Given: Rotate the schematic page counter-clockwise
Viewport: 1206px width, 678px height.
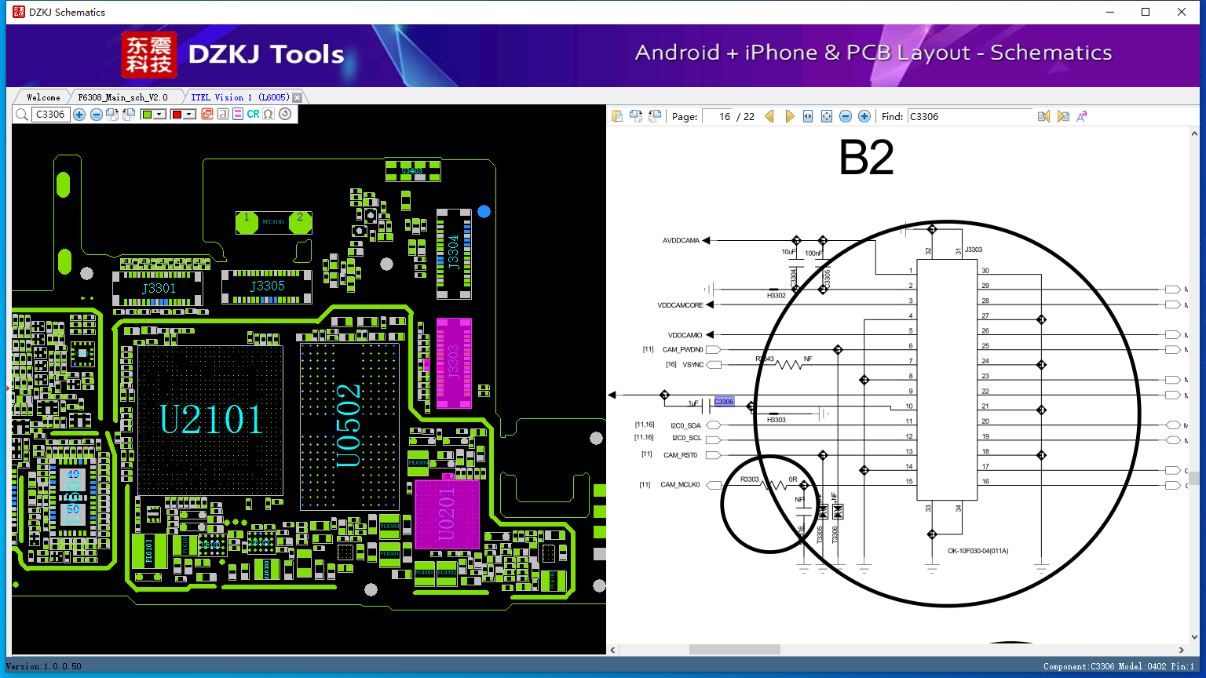Looking at the screenshot, I should [655, 116].
